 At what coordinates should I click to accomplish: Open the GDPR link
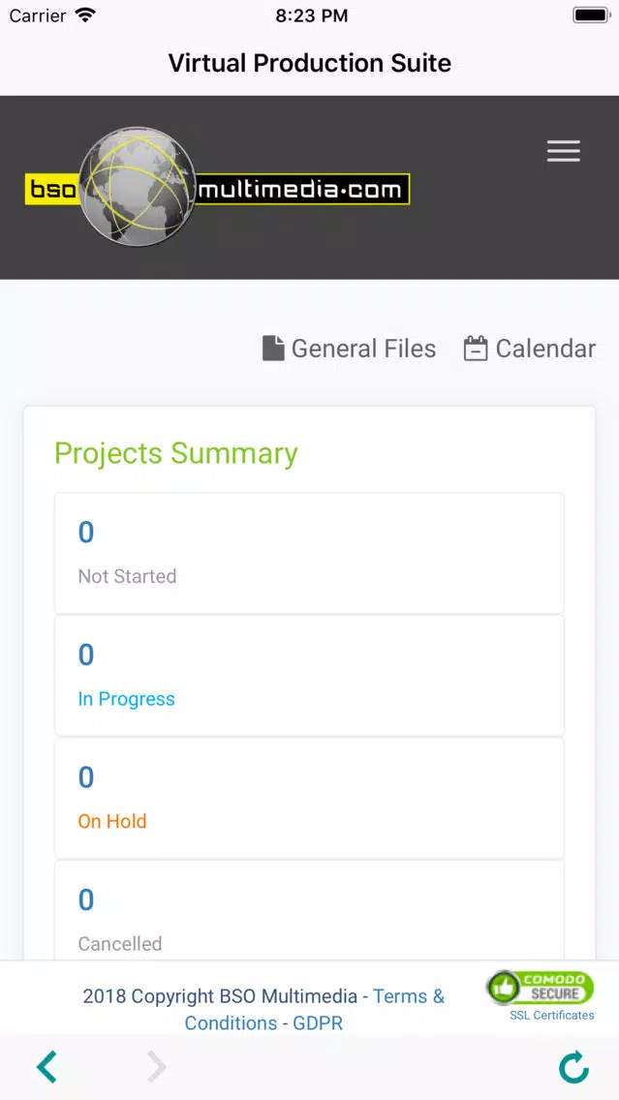[318, 1023]
